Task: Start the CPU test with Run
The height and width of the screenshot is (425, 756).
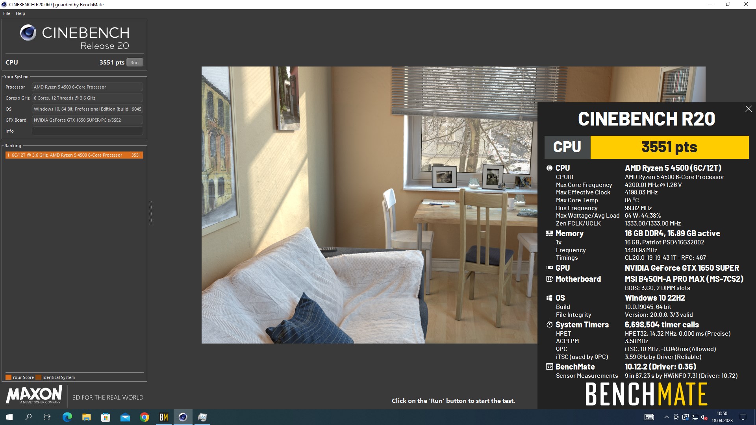Action: click(135, 63)
